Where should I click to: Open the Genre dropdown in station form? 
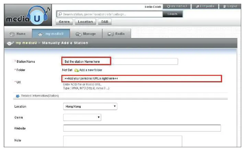click(x=82, y=118)
